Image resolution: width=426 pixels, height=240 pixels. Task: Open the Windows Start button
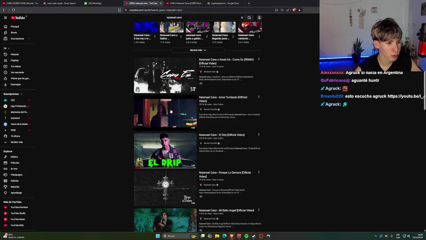[158, 236]
